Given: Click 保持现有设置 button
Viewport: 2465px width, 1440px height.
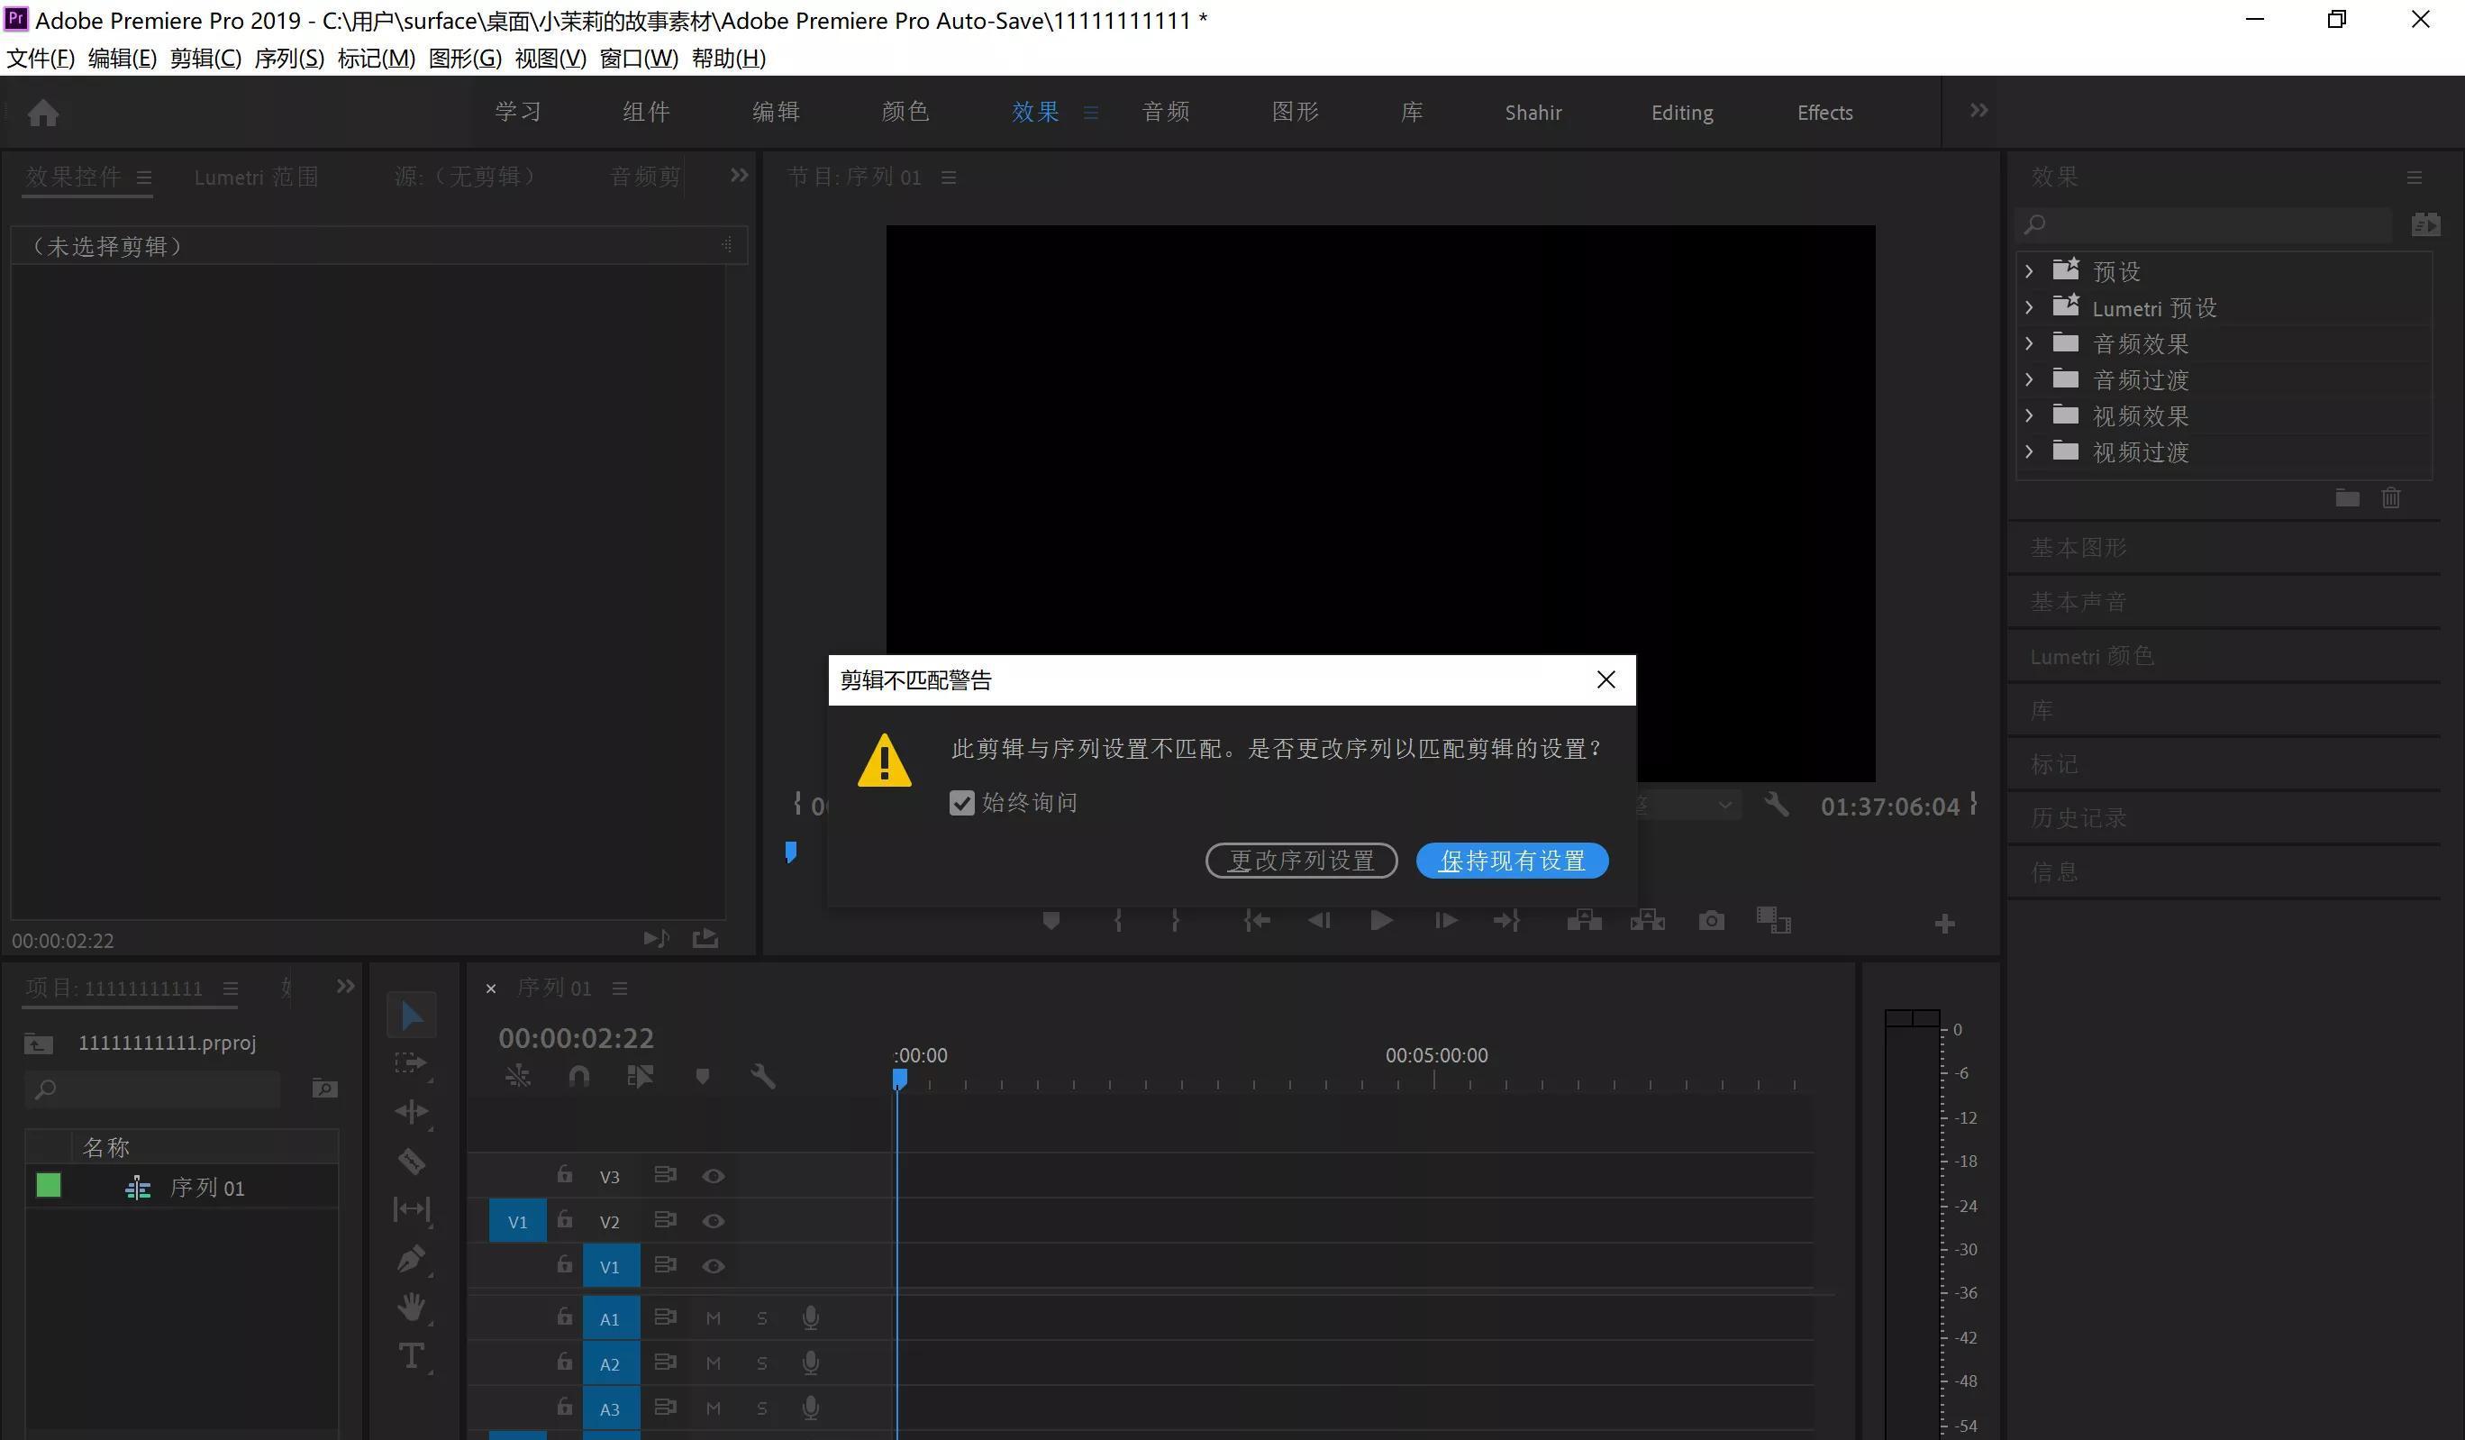Looking at the screenshot, I should 1513,861.
